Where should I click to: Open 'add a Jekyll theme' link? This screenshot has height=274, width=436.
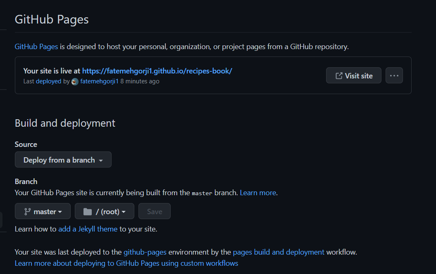coord(88,229)
